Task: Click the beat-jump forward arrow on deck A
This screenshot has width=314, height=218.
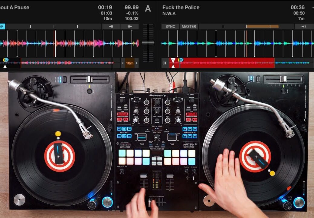Action: (x=130, y=26)
